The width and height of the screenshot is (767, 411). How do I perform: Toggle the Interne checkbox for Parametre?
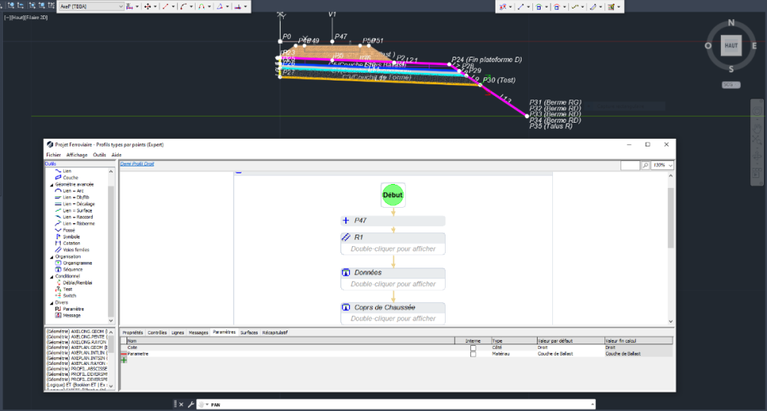(x=472, y=353)
